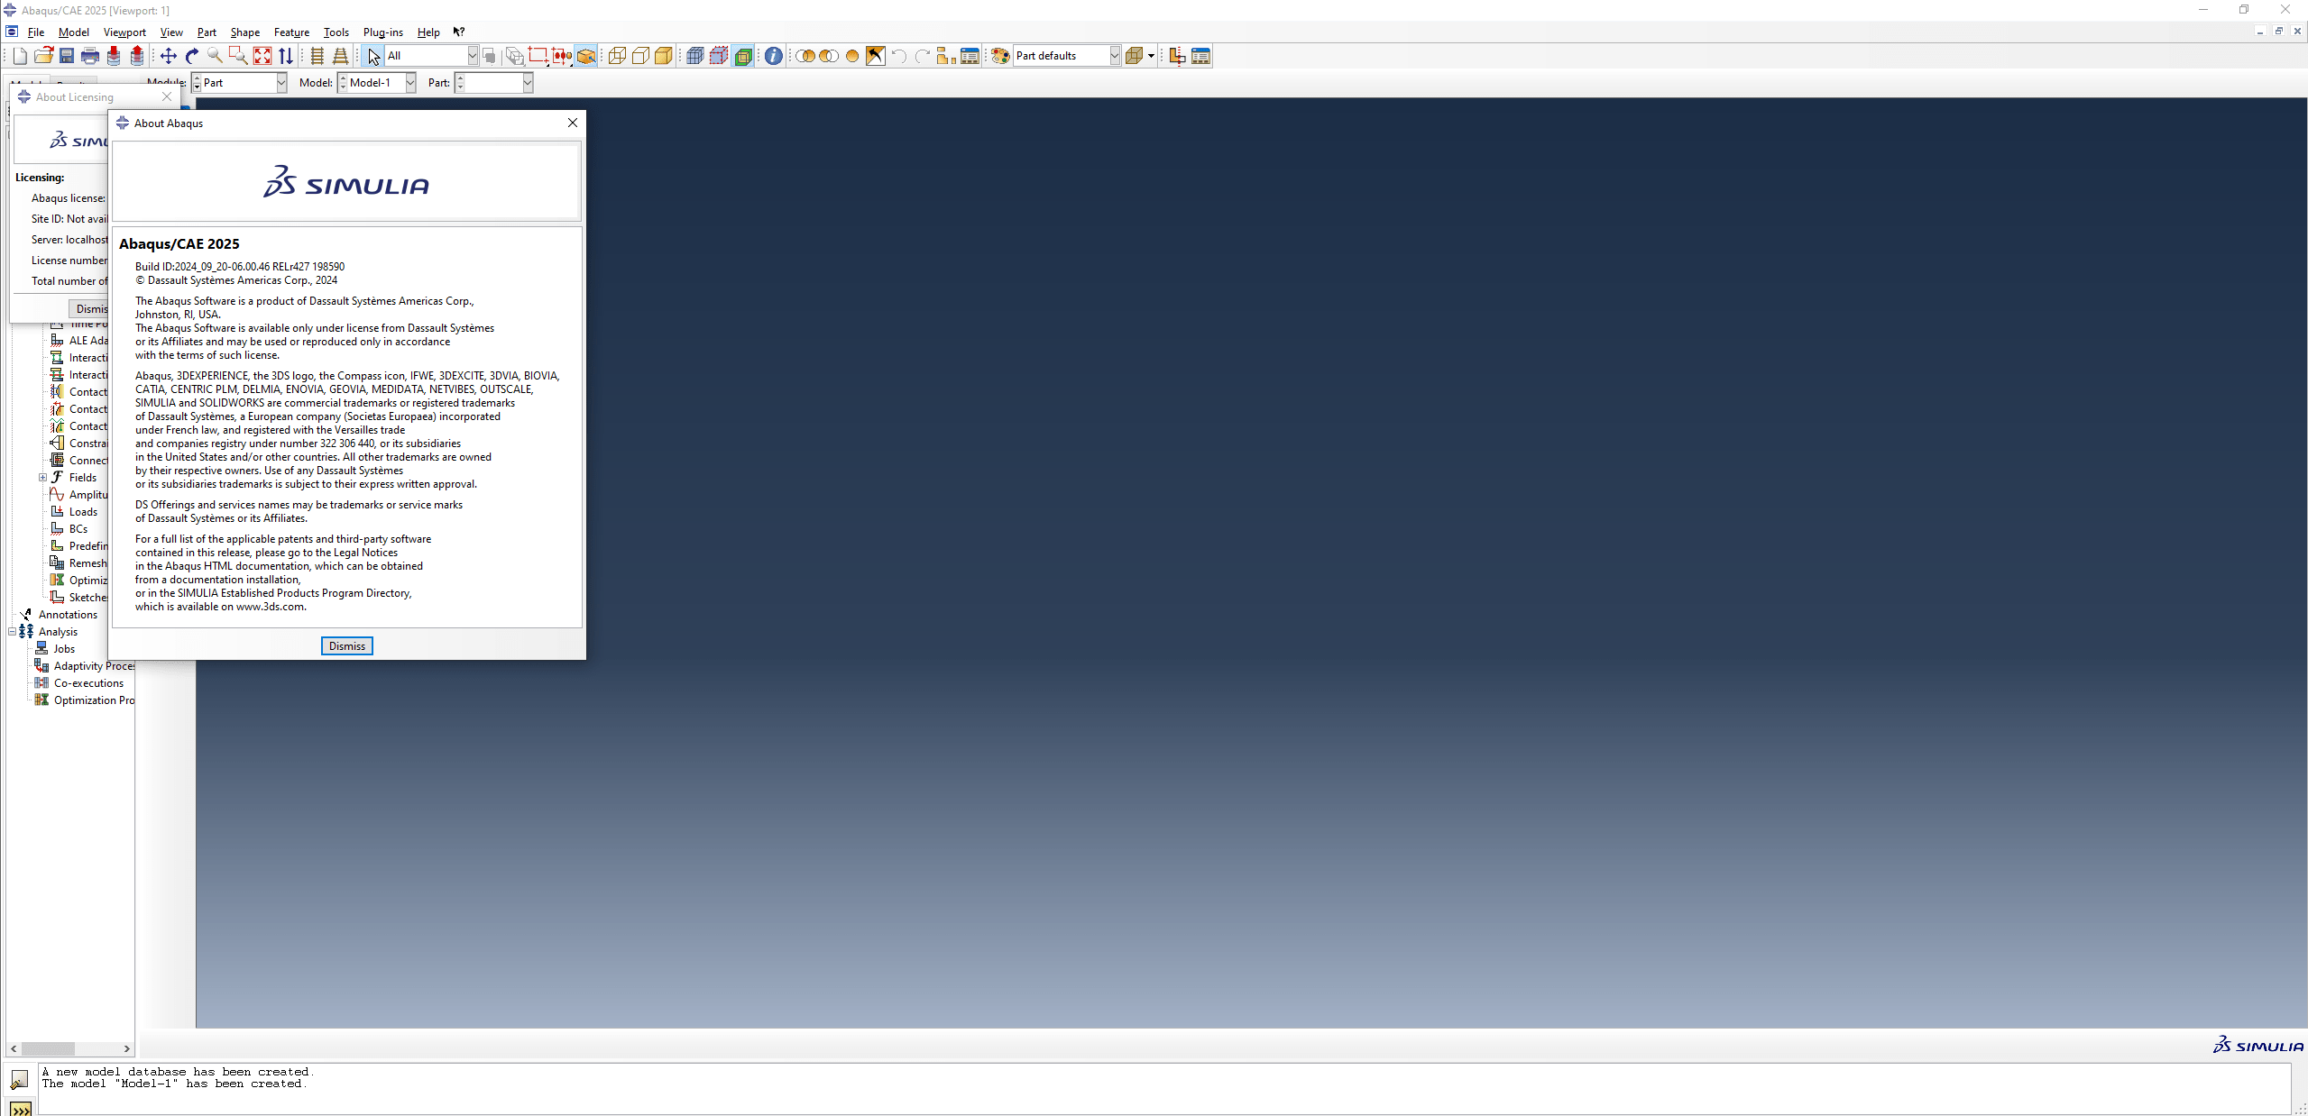Viewport: 2308px width, 1116px height.
Task: Click the selection arrow tool icon
Action: click(x=374, y=56)
